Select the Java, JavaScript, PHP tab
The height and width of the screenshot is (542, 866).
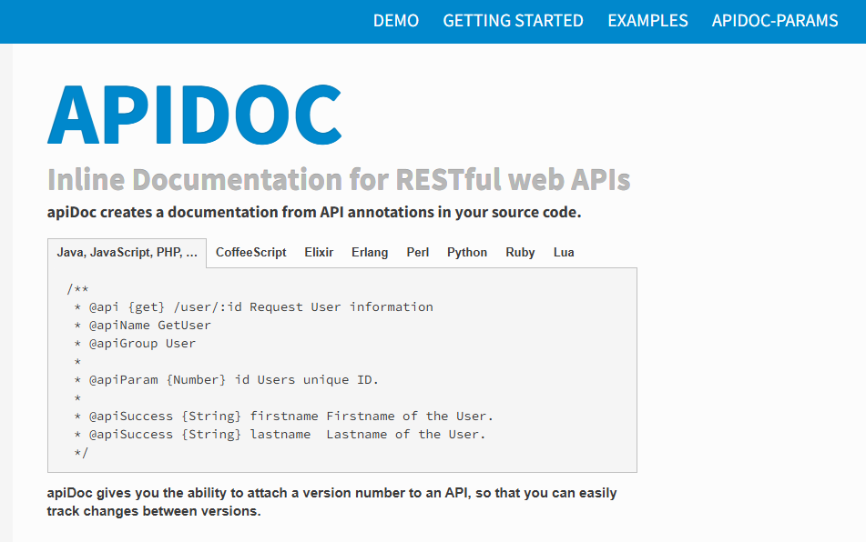pos(127,253)
